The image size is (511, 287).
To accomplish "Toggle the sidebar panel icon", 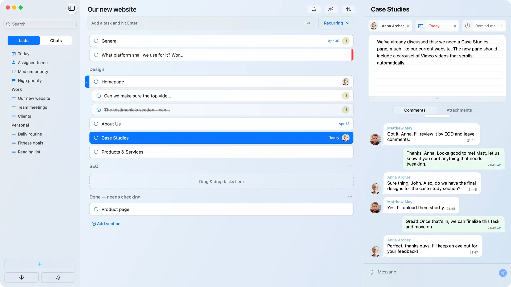I will pyautogui.click(x=71, y=8).
